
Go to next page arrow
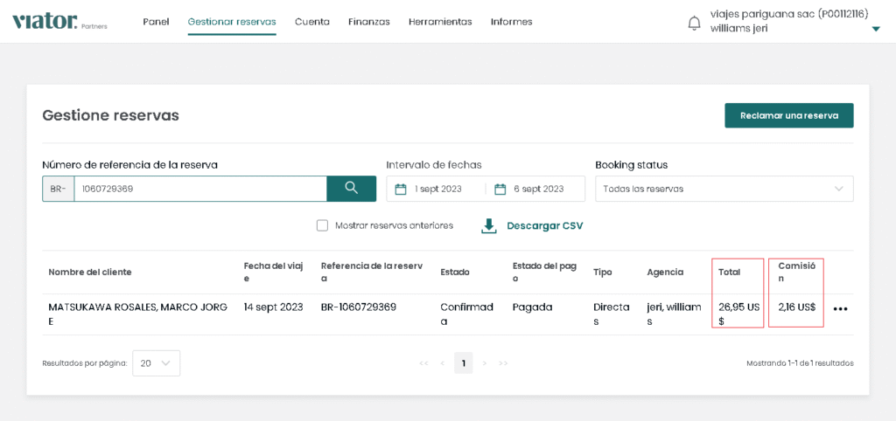coord(485,362)
